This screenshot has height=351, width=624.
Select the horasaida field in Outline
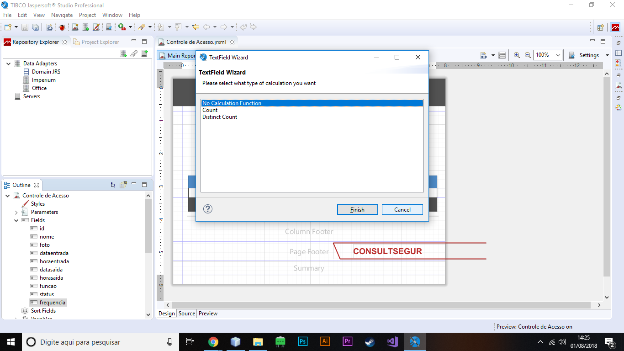(51, 278)
